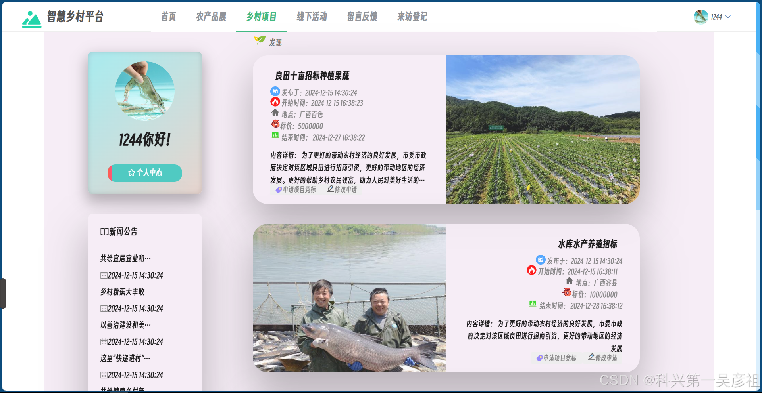Screen dimensions: 762x393
Task: Open the project title 水库水产养殖招标
Action: click(x=588, y=244)
